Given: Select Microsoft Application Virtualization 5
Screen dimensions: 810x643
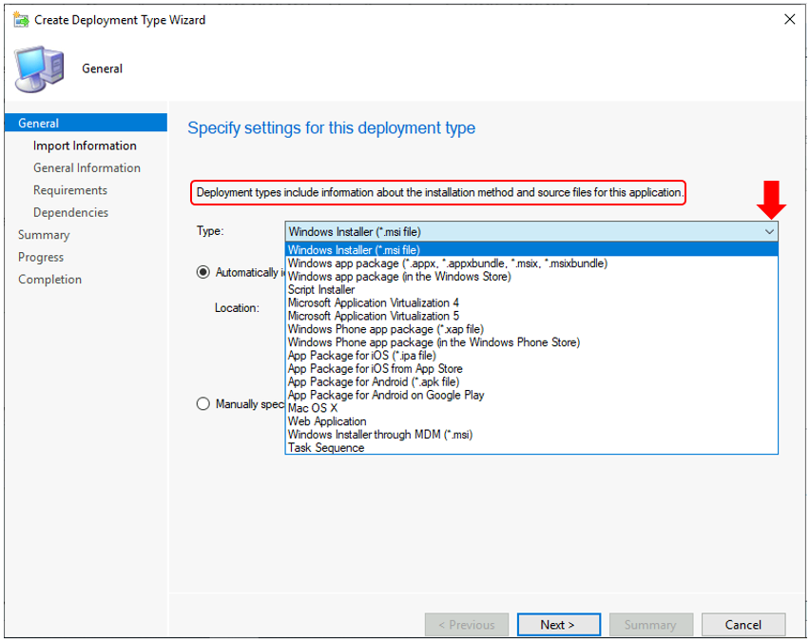Looking at the screenshot, I should coord(531,316).
